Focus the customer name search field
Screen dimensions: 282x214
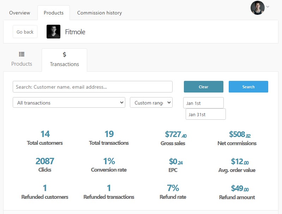point(92,87)
